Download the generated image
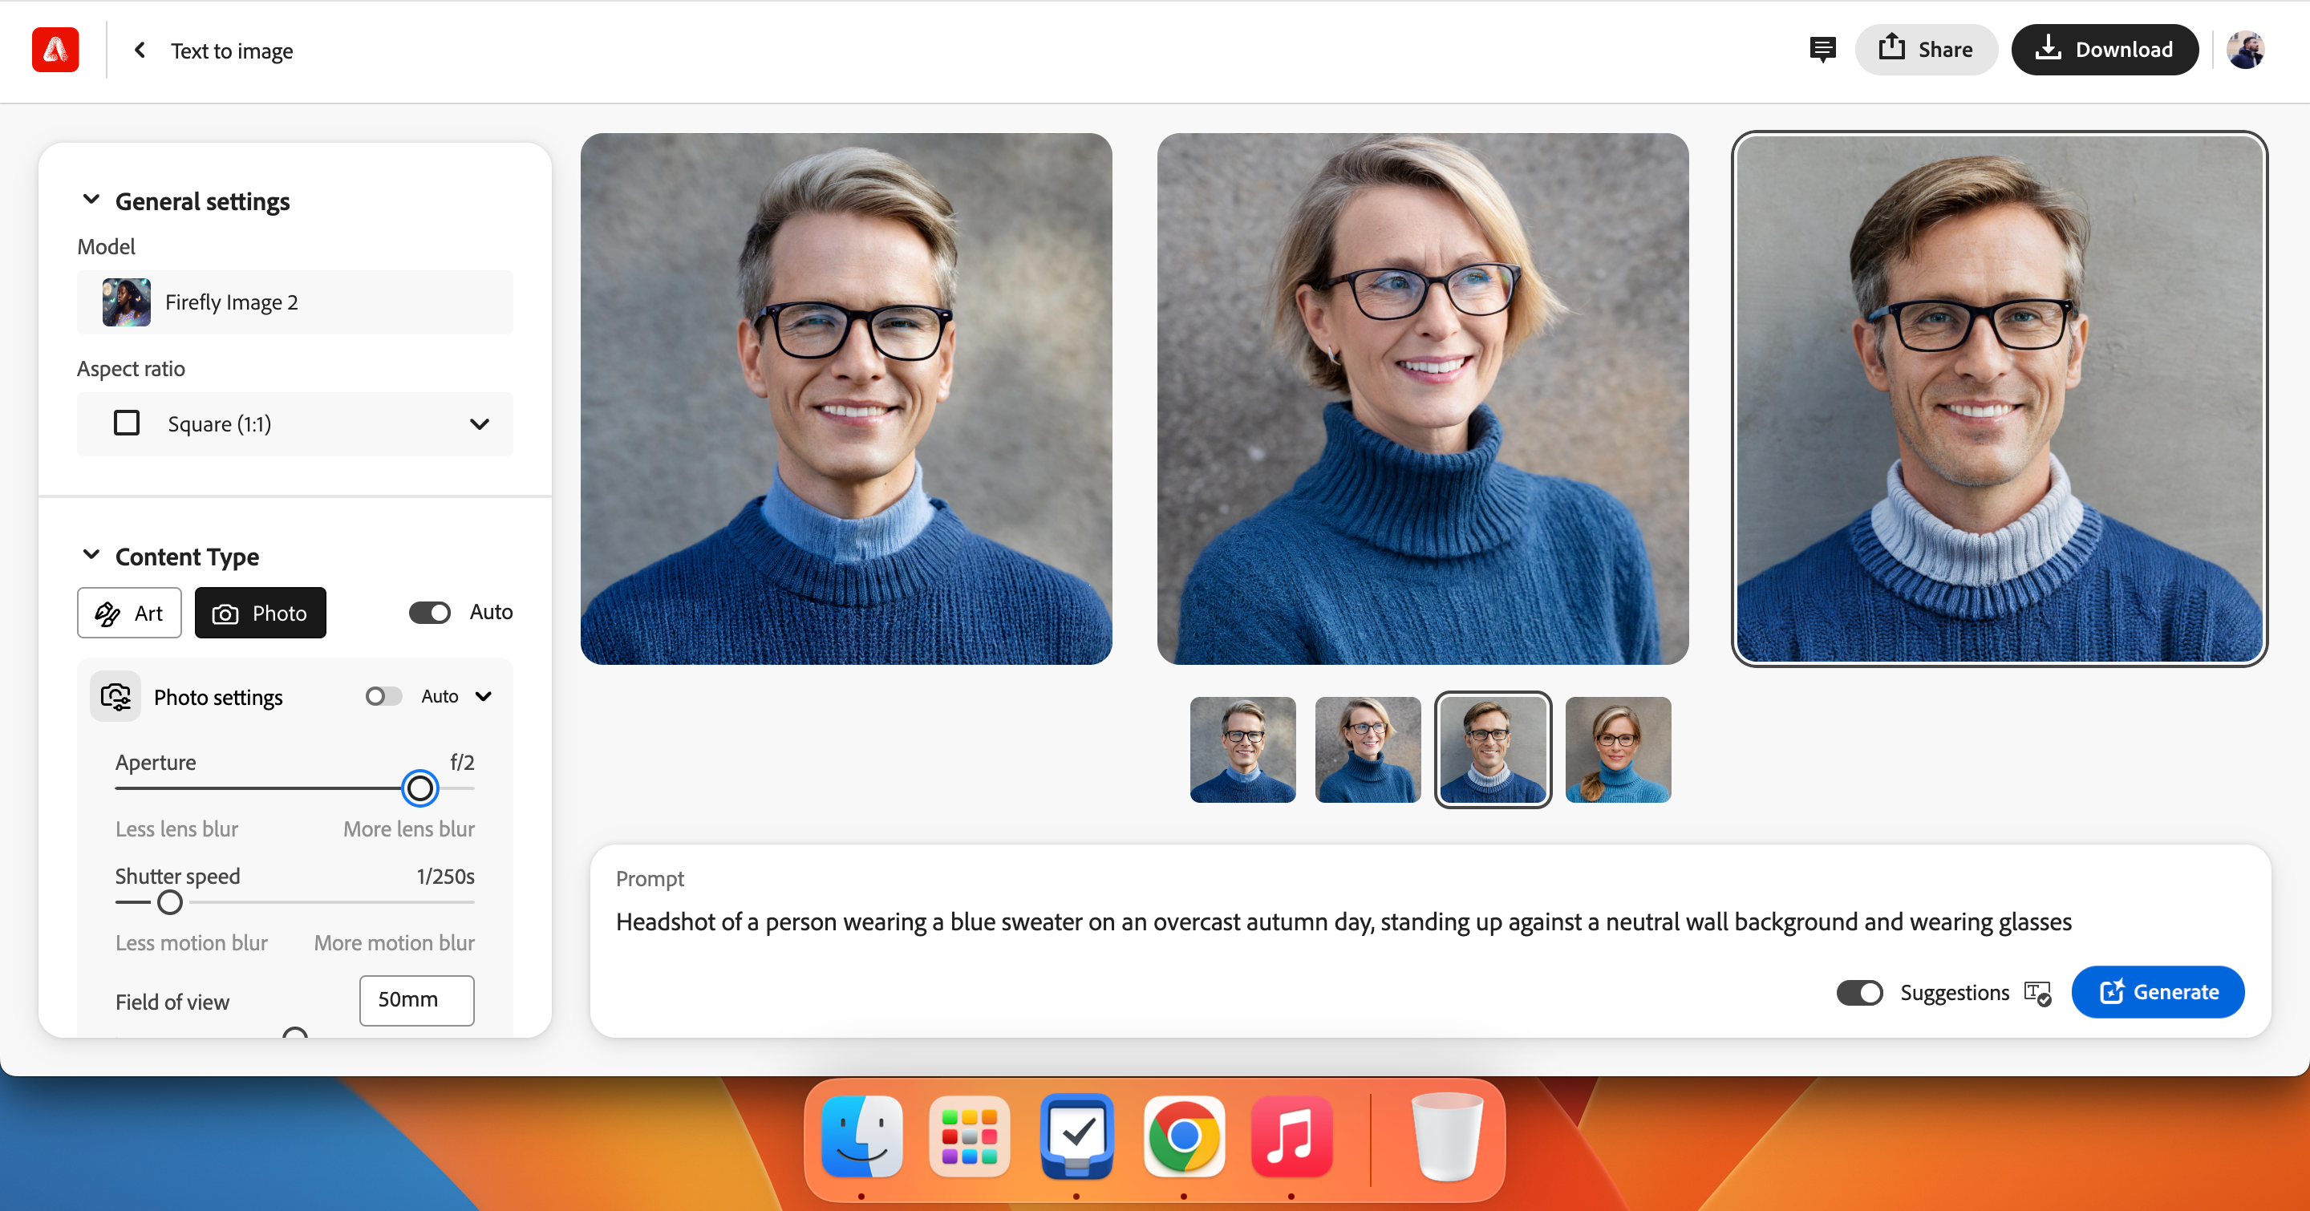Screen dimensions: 2310x1211 pyautogui.click(x=2105, y=49)
